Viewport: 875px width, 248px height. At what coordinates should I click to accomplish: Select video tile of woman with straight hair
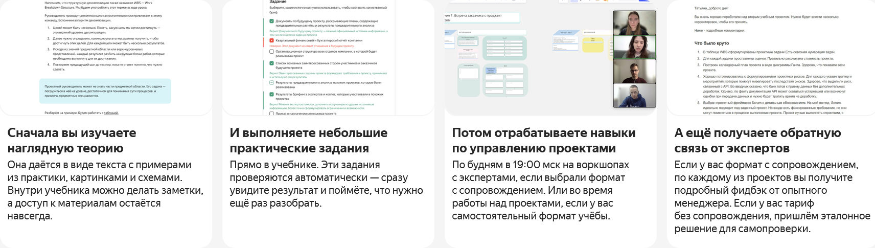[x=634, y=22]
